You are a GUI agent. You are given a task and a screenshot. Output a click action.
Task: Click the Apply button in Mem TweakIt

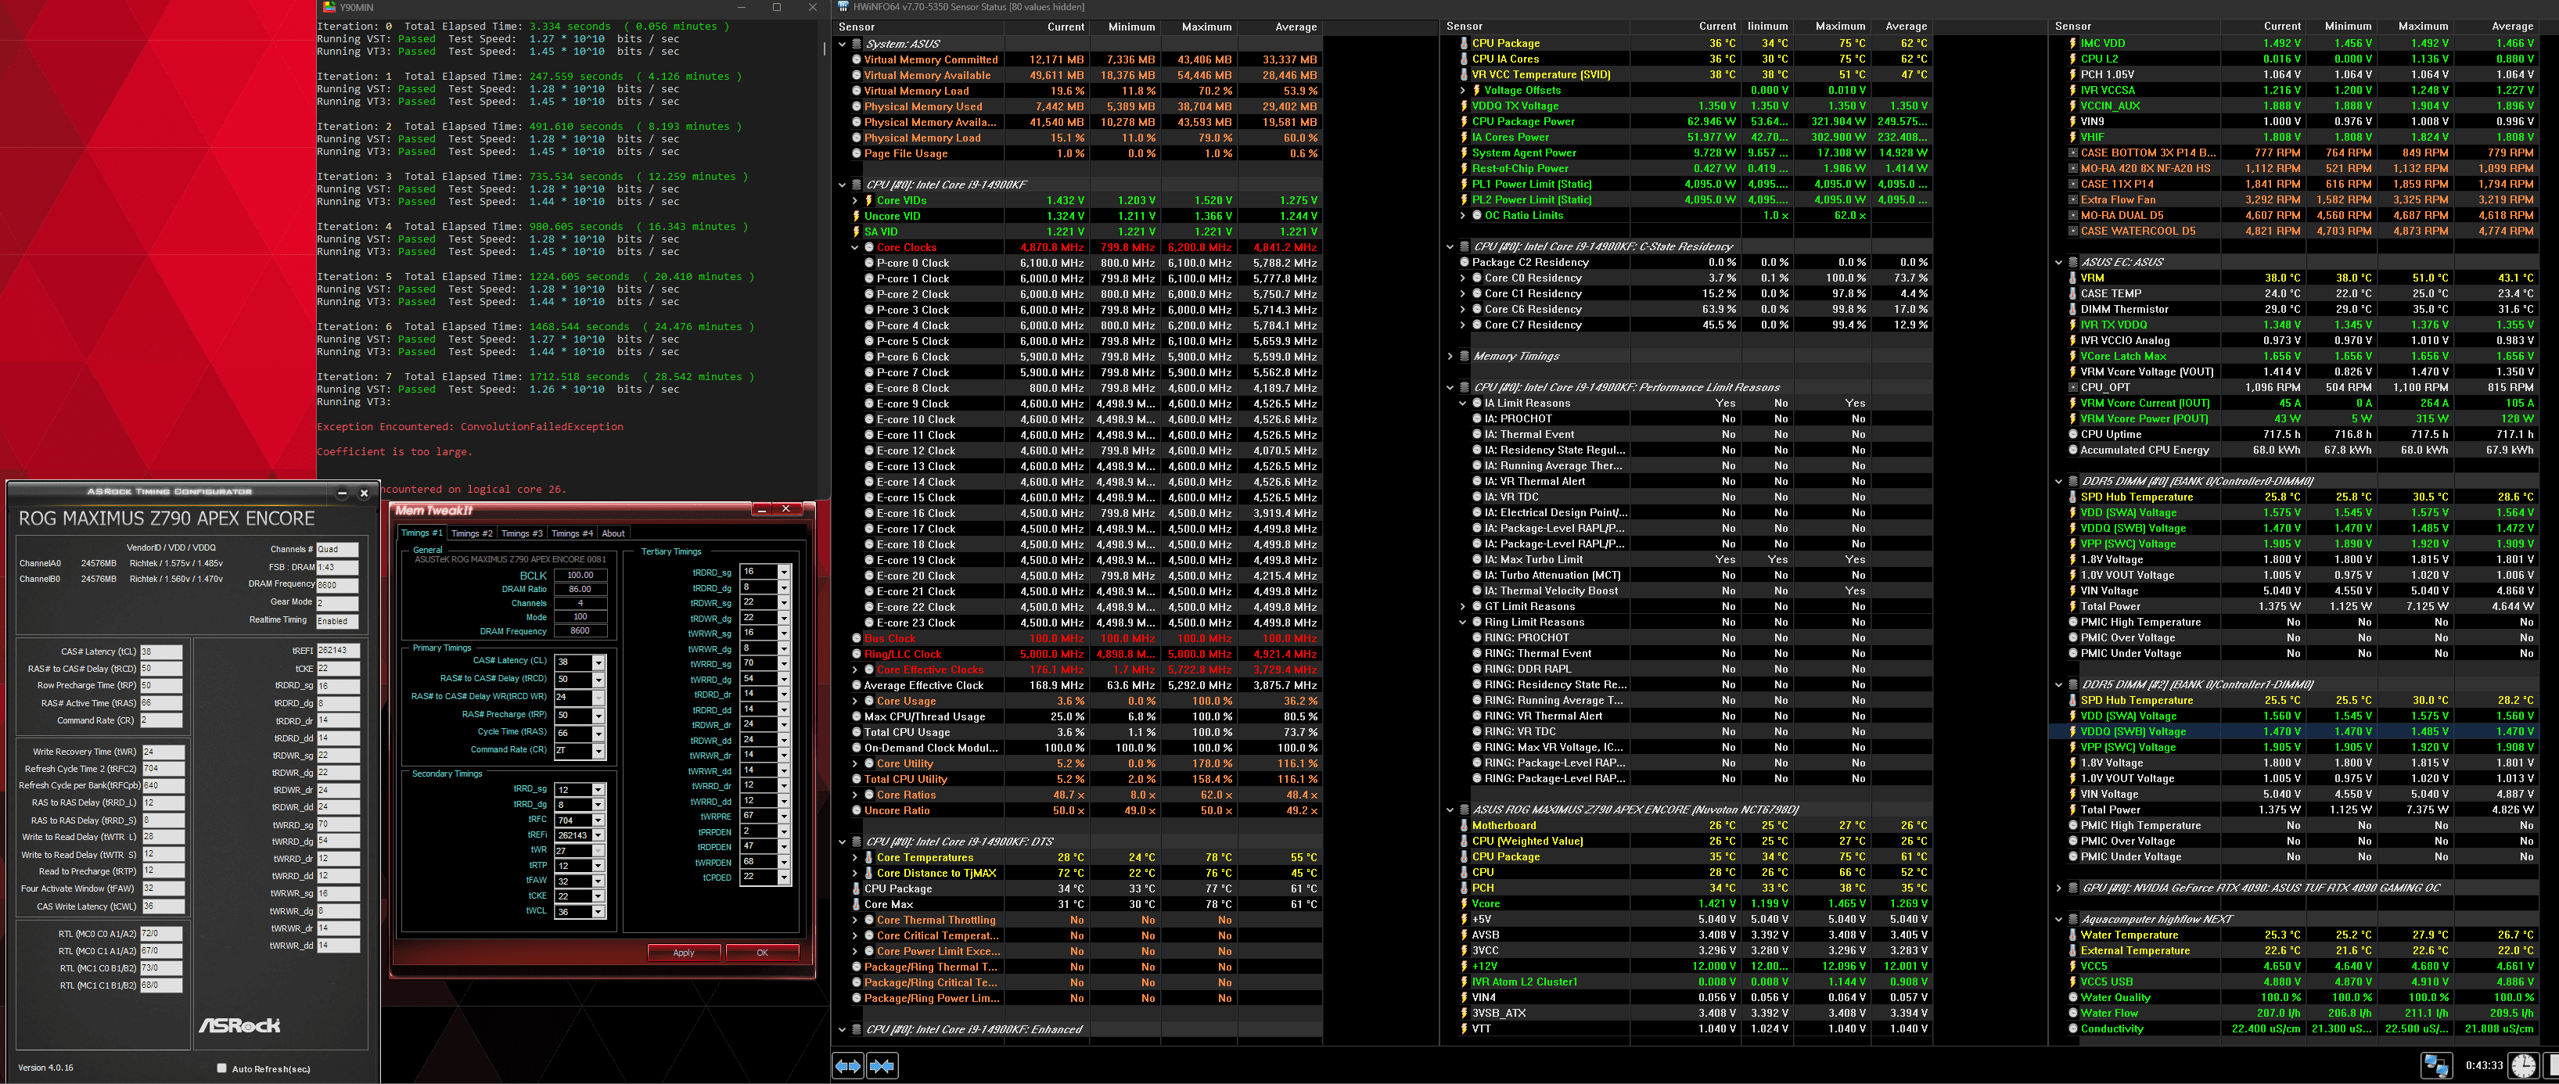[684, 953]
